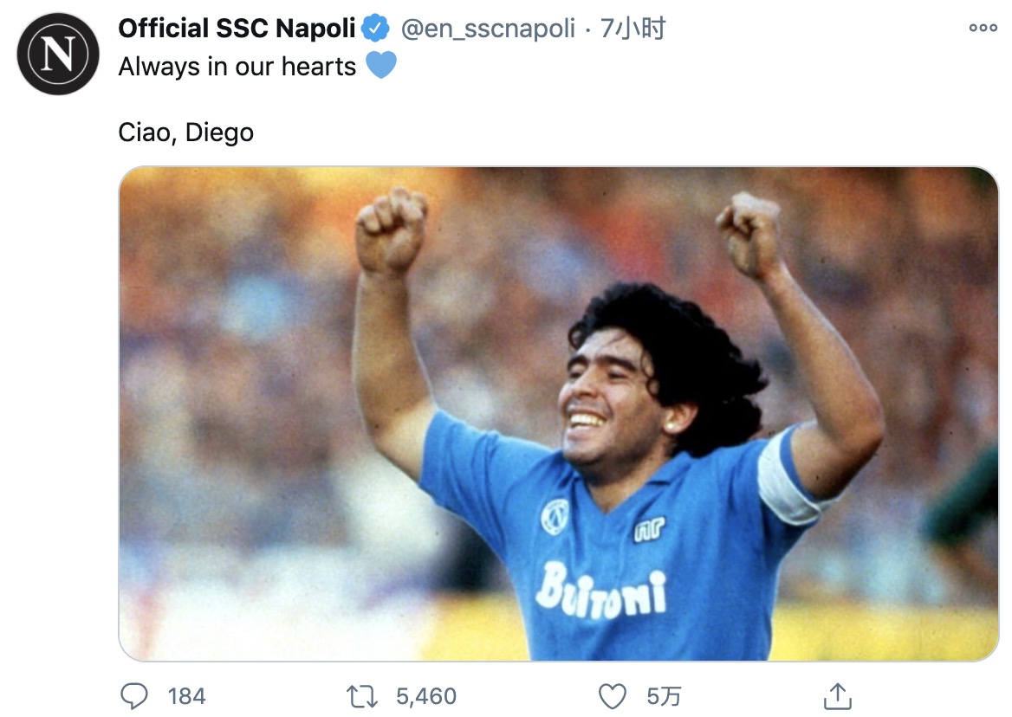Open the SSC Napoli profile avatar
The width and height of the screenshot is (1012, 717).
[59, 54]
